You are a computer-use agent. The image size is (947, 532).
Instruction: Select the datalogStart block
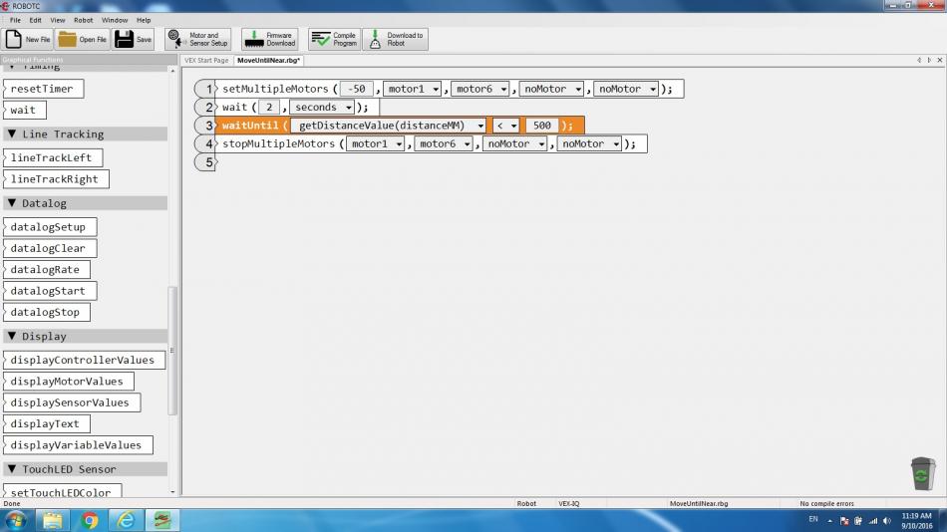tap(50, 291)
